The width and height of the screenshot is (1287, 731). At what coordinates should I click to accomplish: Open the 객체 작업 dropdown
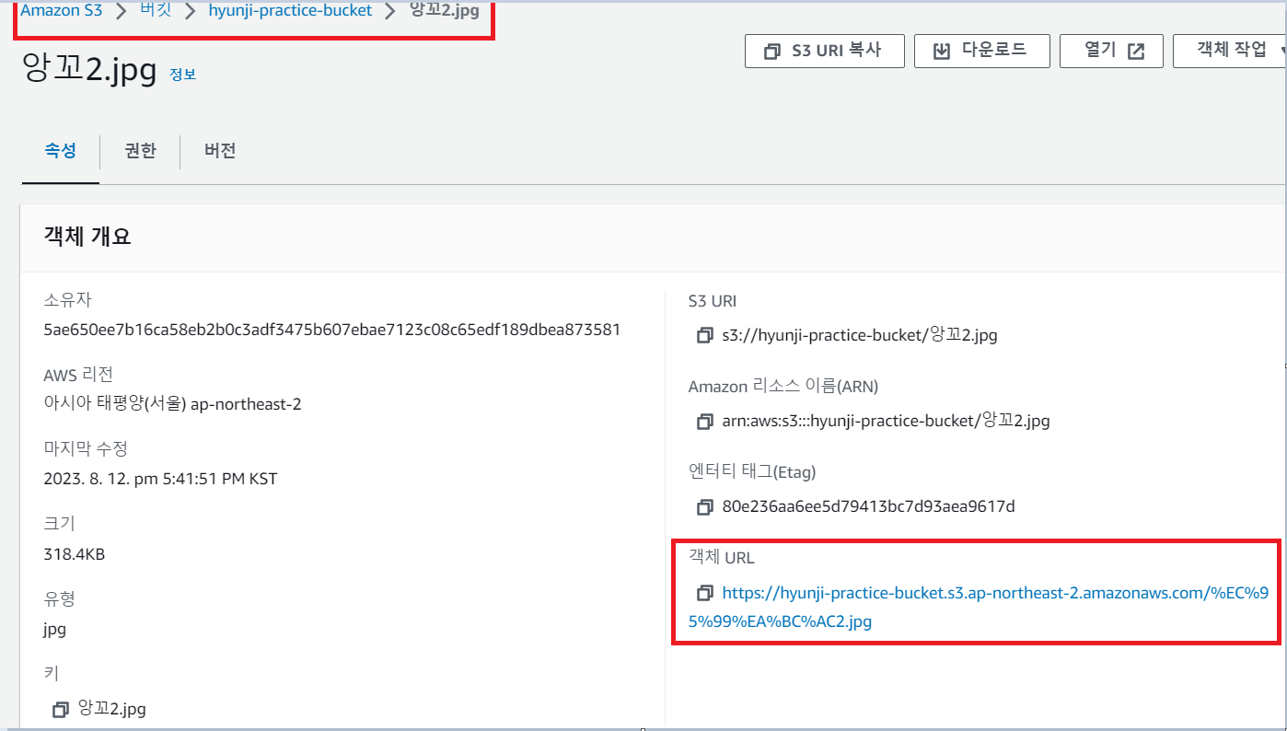(1230, 51)
